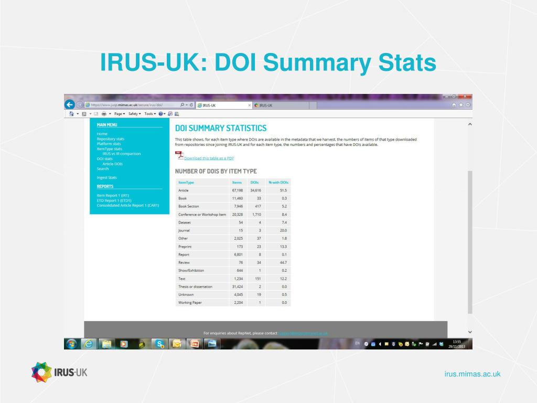Select the Article row's 67,198 items cell

click(238, 190)
